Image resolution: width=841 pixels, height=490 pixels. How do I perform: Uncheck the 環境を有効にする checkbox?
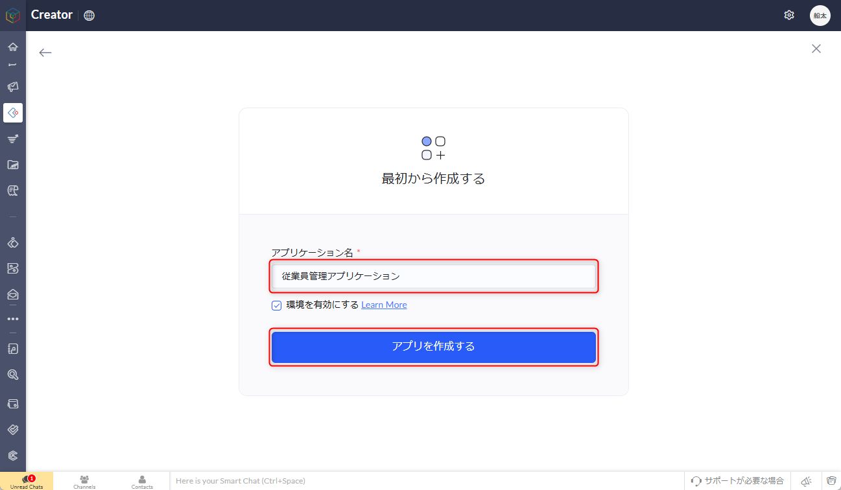pos(277,305)
